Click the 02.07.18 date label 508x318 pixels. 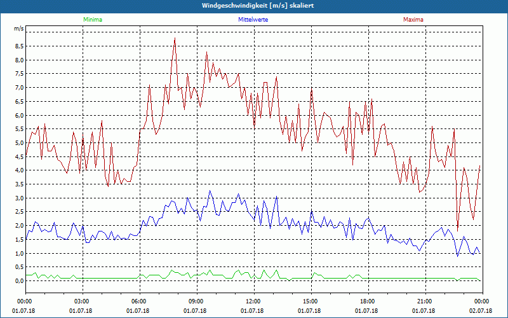coord(481,311)
